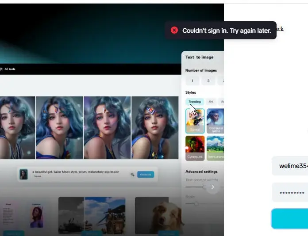The image size is (308, 236).
Task: Click the blue Generate button in the prompt bar
Action: 146,175
